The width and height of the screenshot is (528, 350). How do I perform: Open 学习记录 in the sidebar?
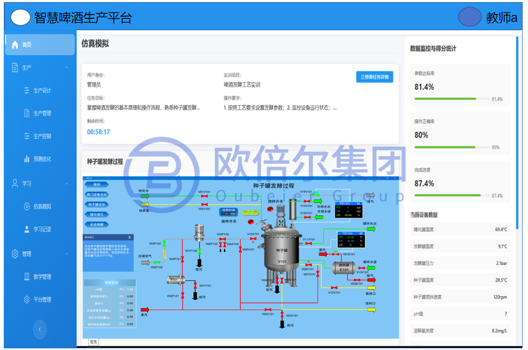pos(42,229)
